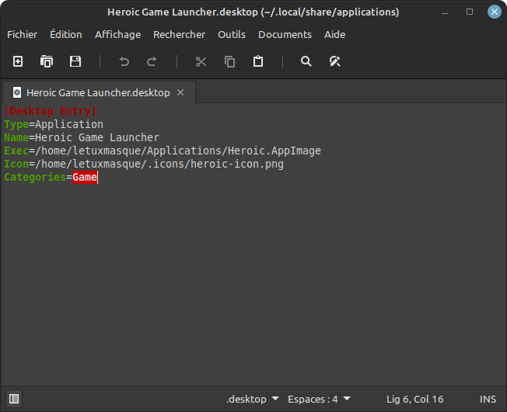Screen dimensions: 507x412
Task: Click in the empty editor text area
Action: [x=253, y=284]
